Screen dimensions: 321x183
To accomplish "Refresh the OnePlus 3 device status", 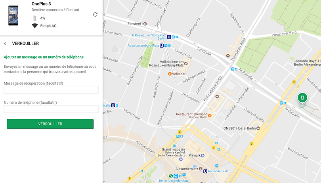I will (x=95, y=15).
